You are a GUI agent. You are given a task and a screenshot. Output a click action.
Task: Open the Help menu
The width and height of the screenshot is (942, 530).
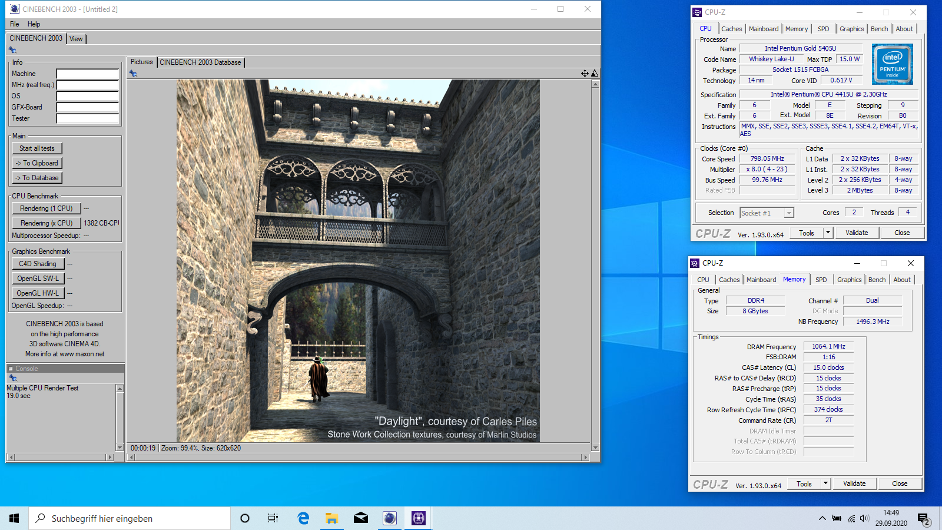pyautogui.click(x=34, y=24)
